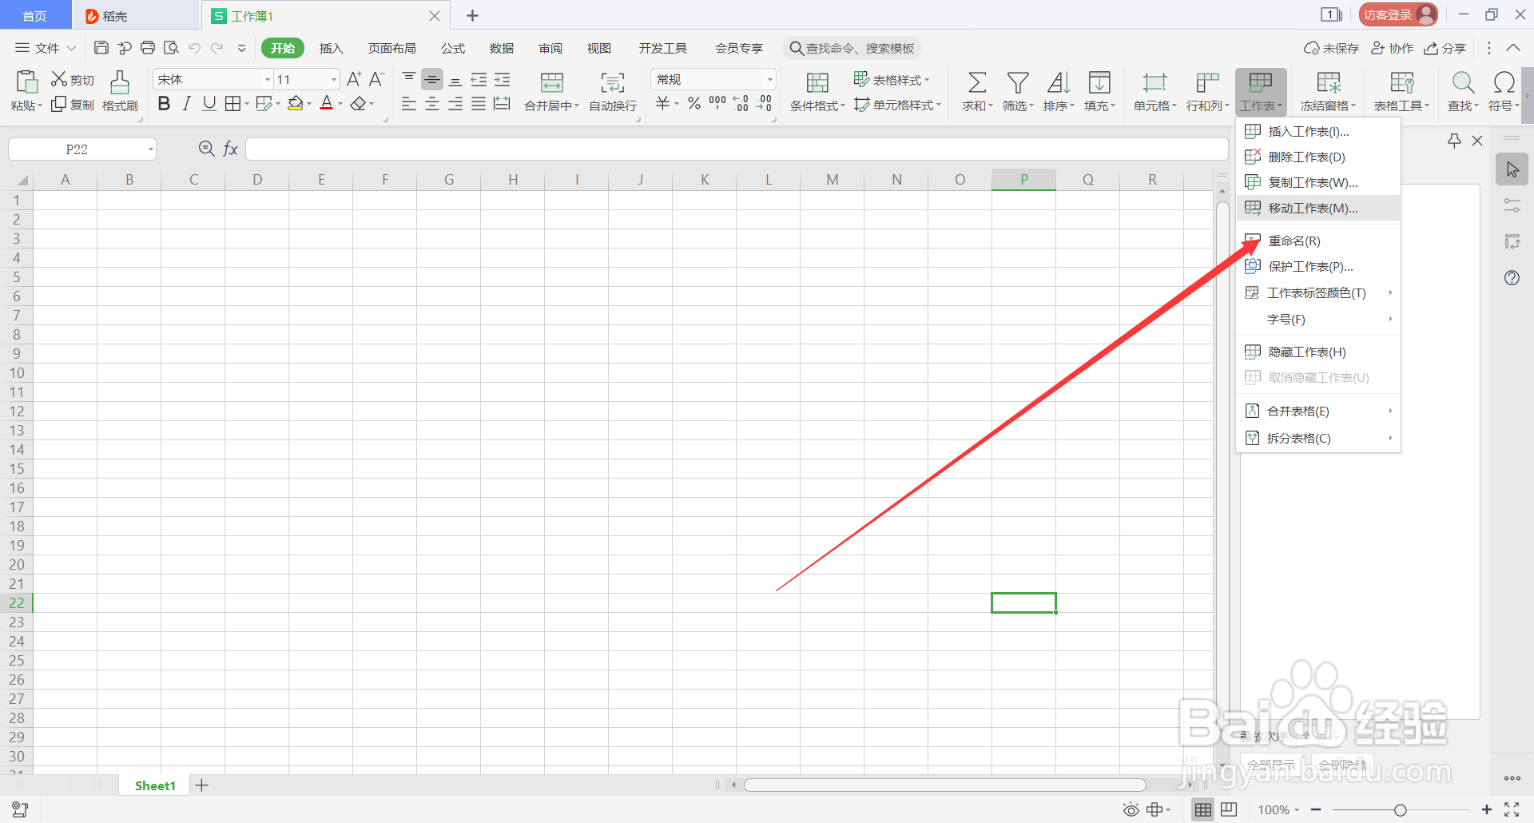Click the freeze panes icon
The image size is (1534, 823).
(x=1329, y=82)
